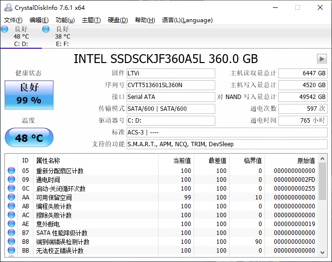Open the 功能(u) menu

(65, 20)
